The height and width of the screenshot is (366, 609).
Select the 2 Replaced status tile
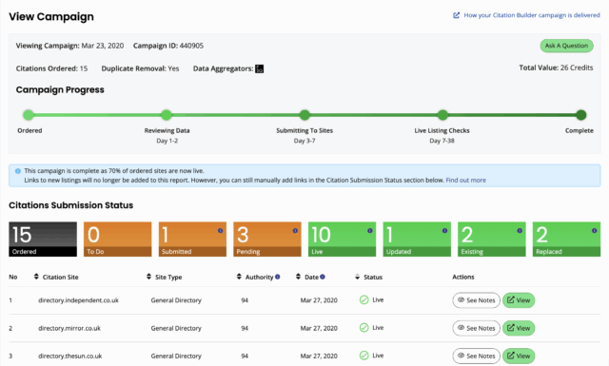pyautogui.click(x=567, y=239)
